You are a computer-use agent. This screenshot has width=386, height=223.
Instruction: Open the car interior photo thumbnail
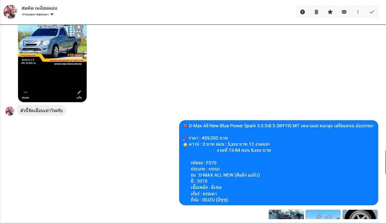click(286, 214)
